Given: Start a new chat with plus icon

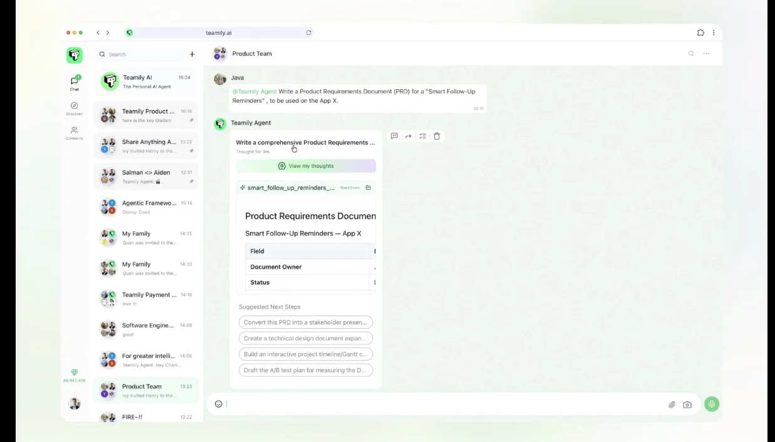Looking at the screenshot, I should 192,54.
